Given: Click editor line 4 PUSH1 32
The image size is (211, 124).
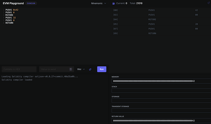Looking at the screenshot, I should [x=11, y=17].
